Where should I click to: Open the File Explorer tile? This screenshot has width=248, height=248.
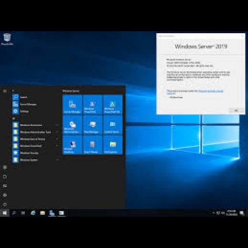click(113, 145)
